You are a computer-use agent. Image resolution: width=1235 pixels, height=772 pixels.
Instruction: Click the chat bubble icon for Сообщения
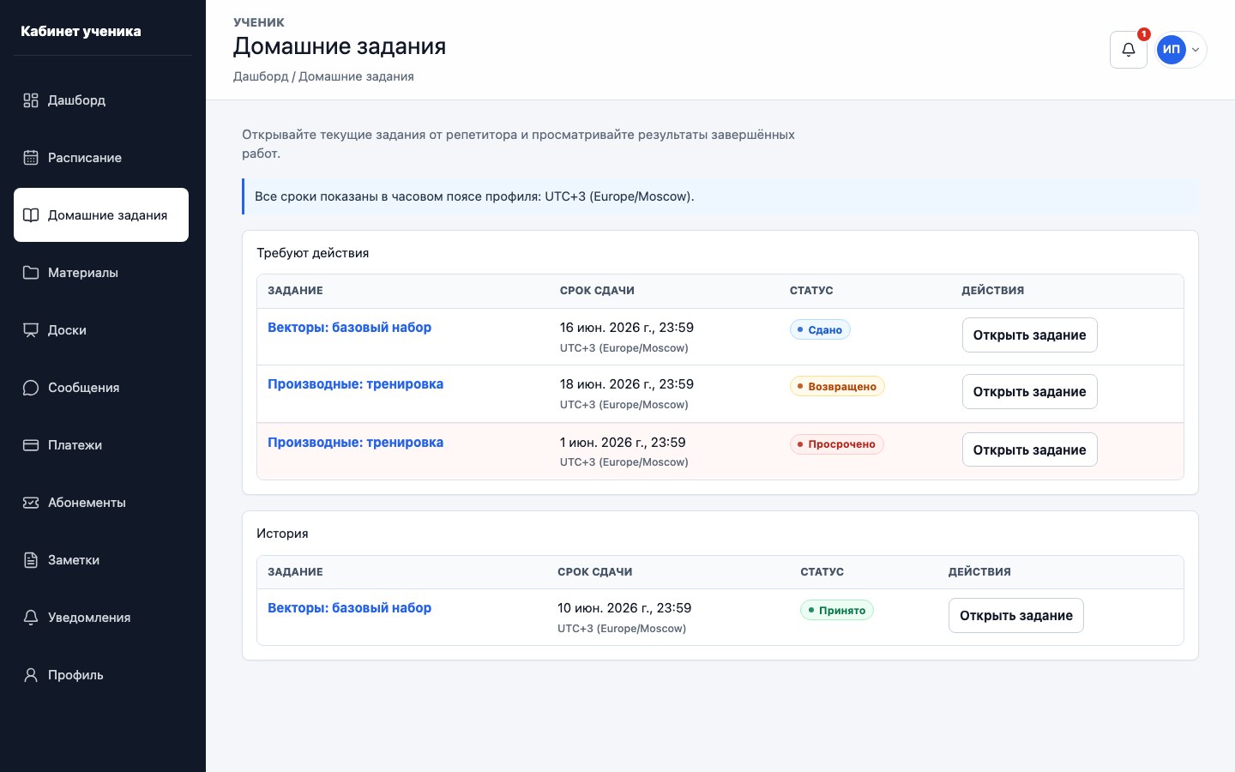[x=31, y=388]
